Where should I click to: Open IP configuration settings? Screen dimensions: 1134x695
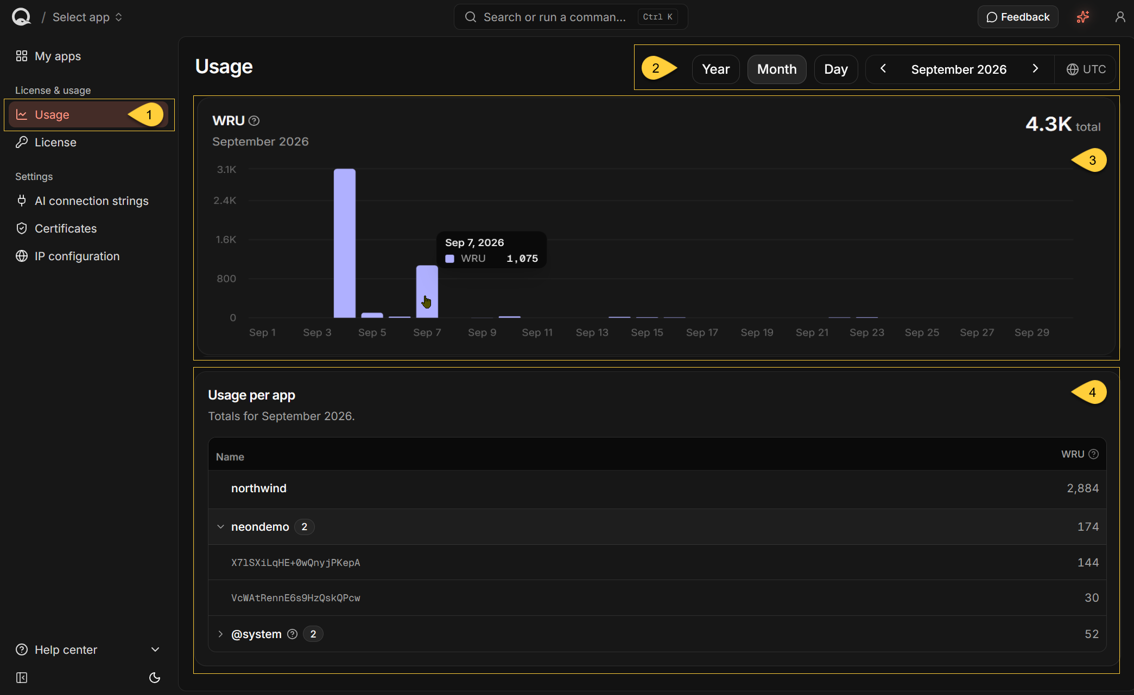point(77,256)
